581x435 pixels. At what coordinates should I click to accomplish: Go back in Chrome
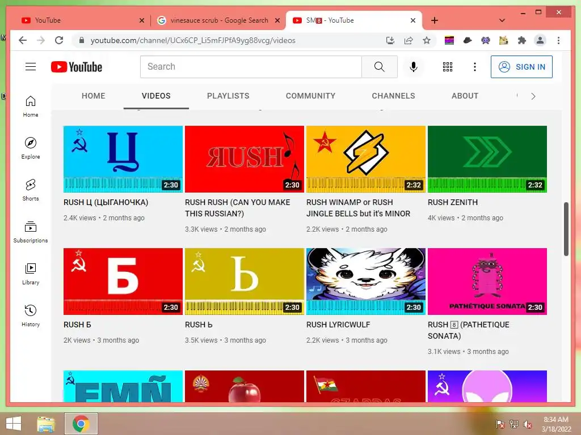[23, 40]
